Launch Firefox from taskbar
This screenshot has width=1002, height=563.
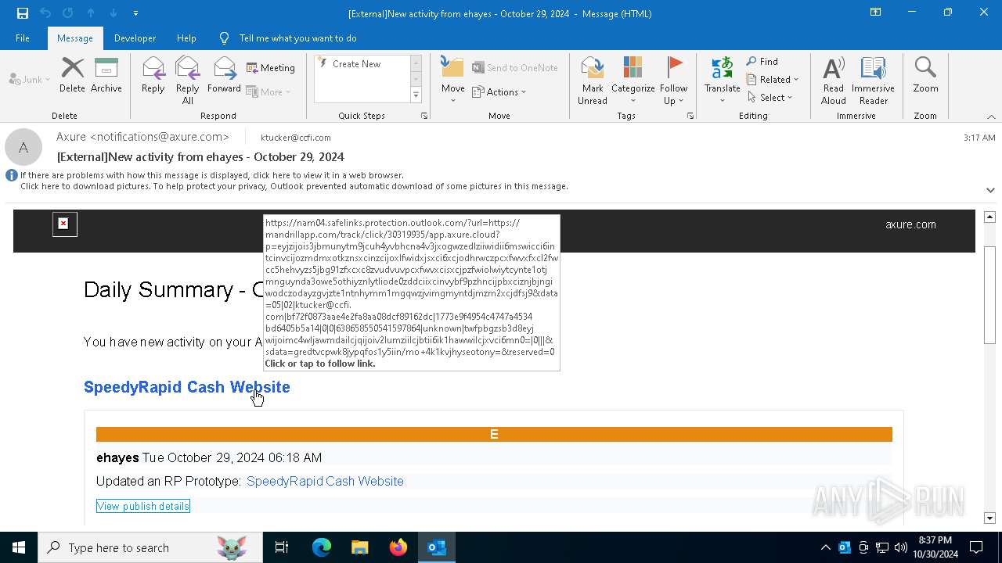398,547
